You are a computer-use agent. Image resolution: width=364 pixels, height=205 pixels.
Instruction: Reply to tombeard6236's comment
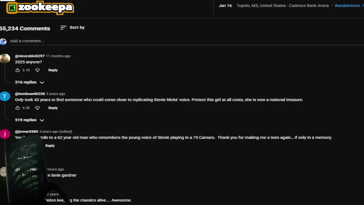(x=53, y=108)
